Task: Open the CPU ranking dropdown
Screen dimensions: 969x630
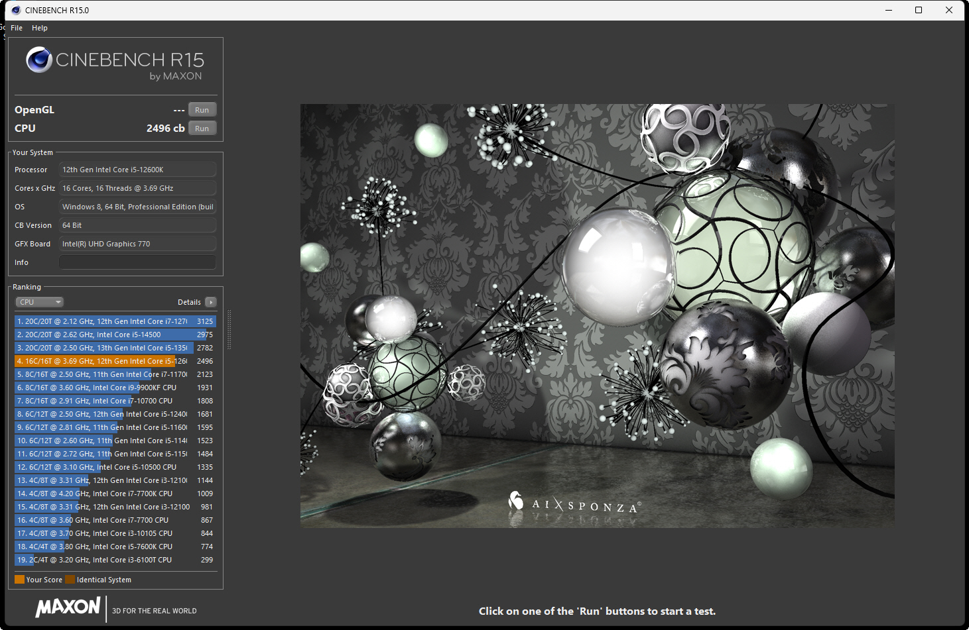Action: tap(39, 302)
